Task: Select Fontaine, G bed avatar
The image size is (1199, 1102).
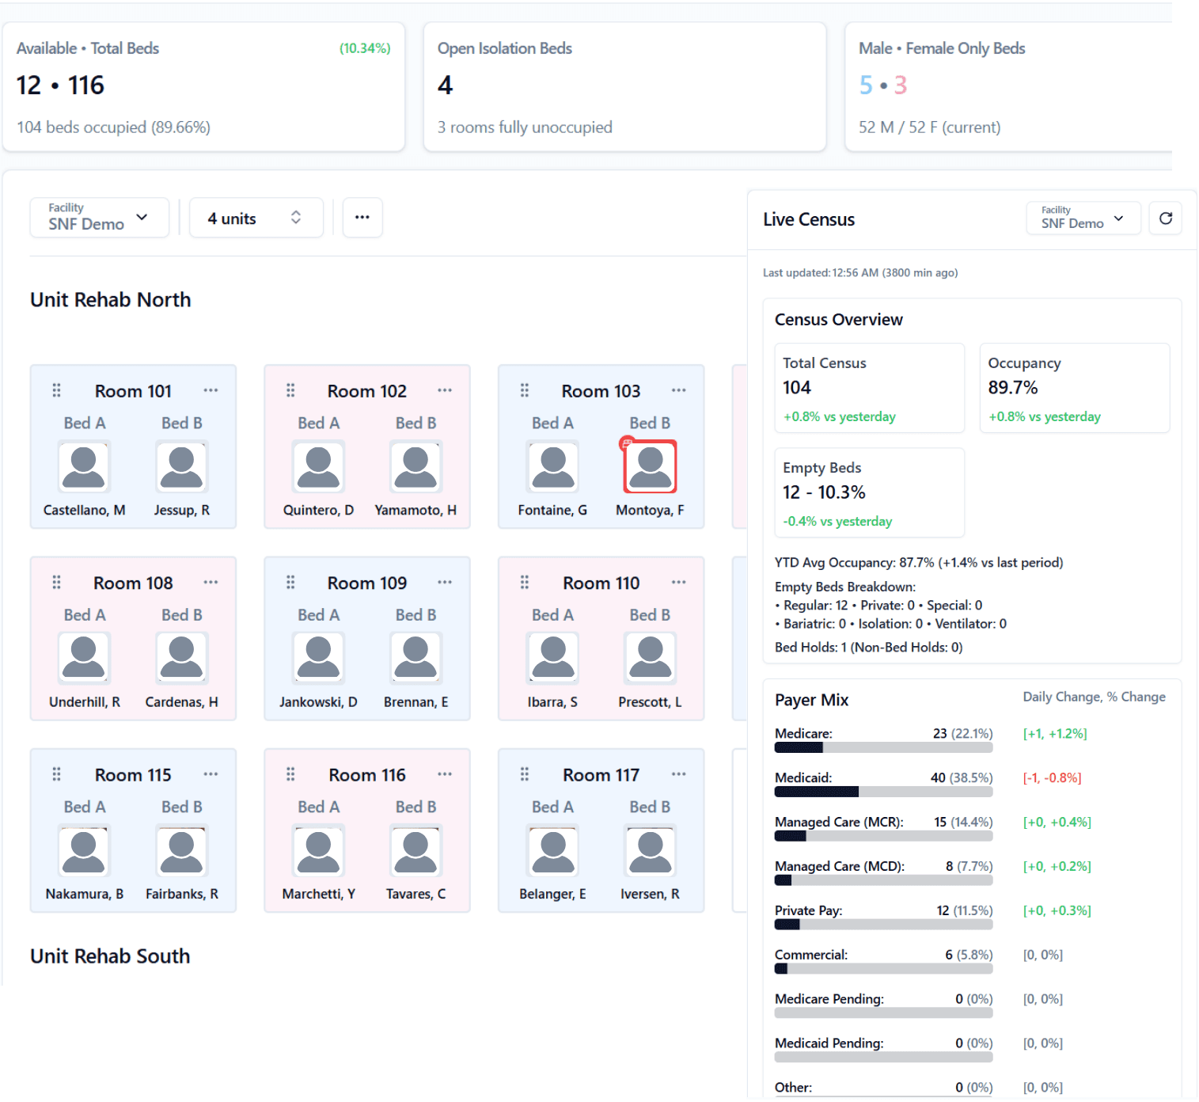Action: coord(552,466)
